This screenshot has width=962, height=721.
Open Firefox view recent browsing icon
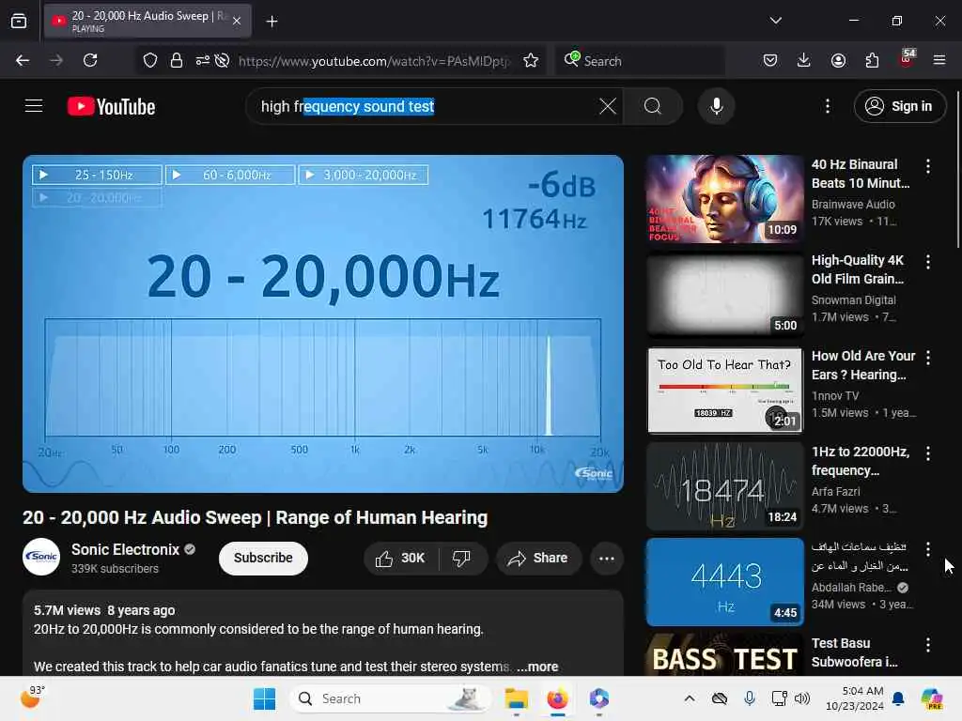click(19, 21)
